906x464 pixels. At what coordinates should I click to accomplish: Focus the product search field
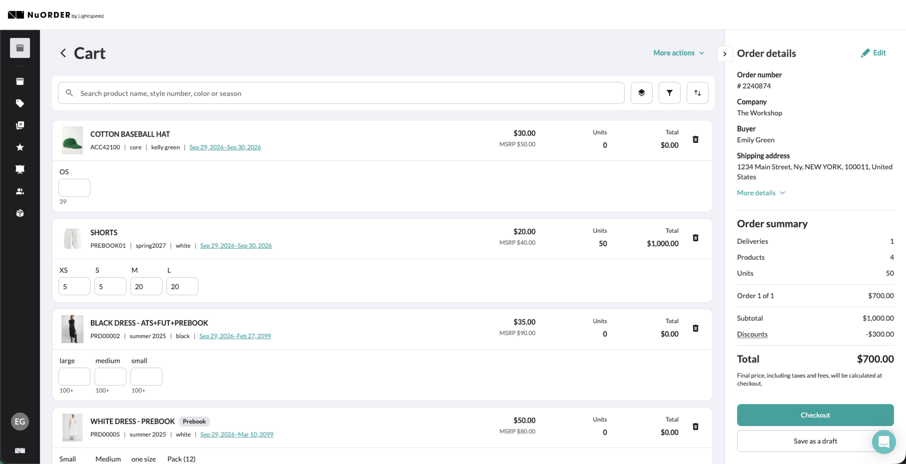[x=341, y=93]
